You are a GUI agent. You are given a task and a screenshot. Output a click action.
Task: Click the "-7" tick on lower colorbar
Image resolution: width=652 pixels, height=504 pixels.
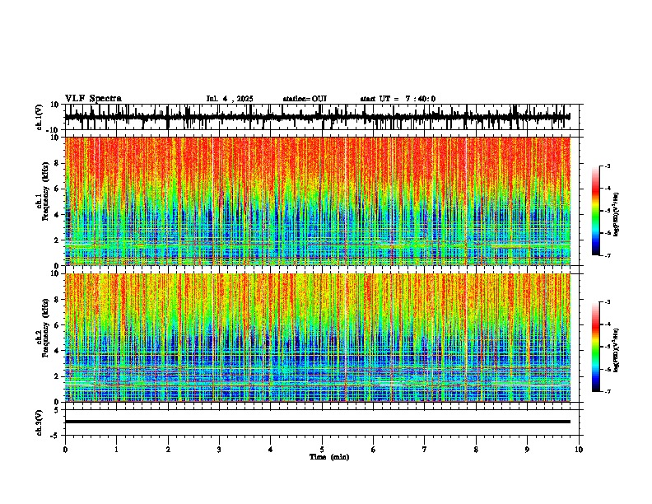click(x=607, y=392)
